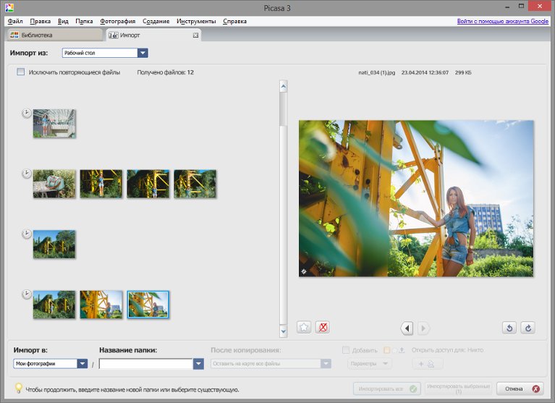Select the third thumbnail in the four-photo row
555x403 pixels.
[x=148, y=184]
